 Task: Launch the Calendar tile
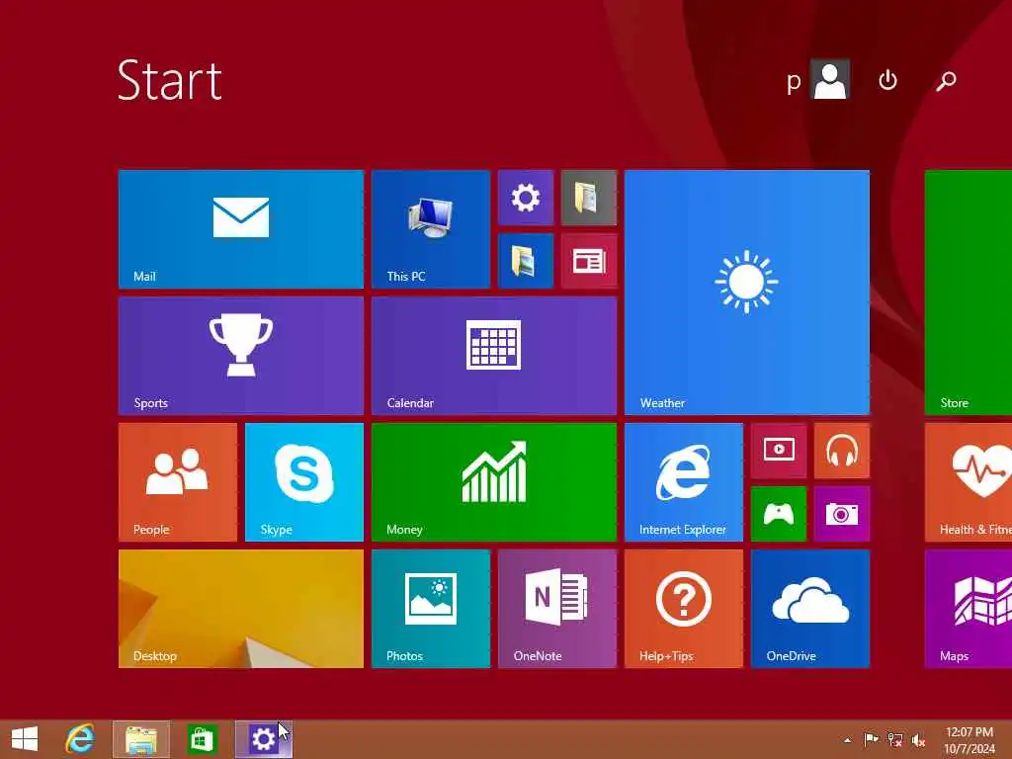pyautogui.click(x=494, y=356)
